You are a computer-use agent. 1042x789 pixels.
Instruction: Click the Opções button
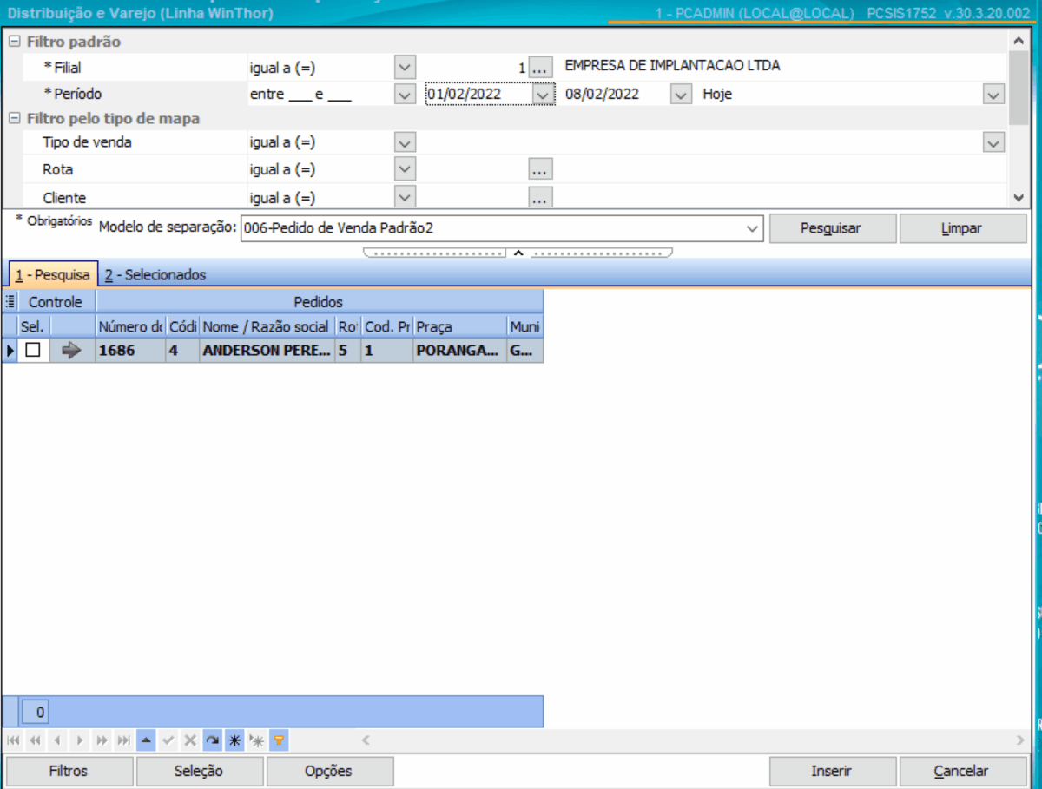pos(329,771)
